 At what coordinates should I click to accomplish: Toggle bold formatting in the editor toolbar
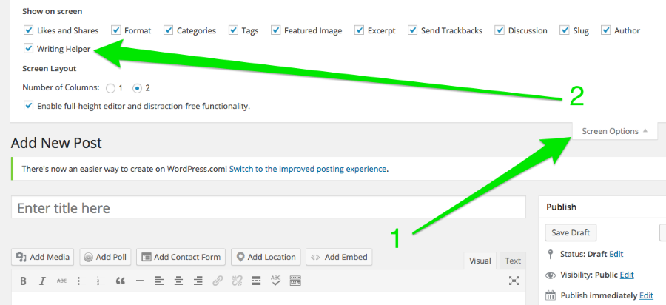click(x=24, y=281)
